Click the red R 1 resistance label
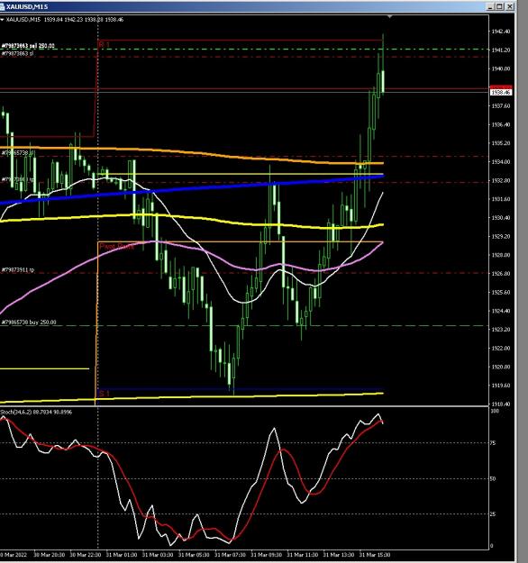This screenshot has height=563, width=528. pos(105,44)
